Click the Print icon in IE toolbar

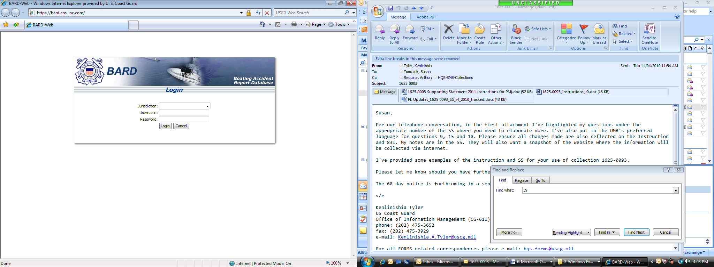[x=294, y=24]
